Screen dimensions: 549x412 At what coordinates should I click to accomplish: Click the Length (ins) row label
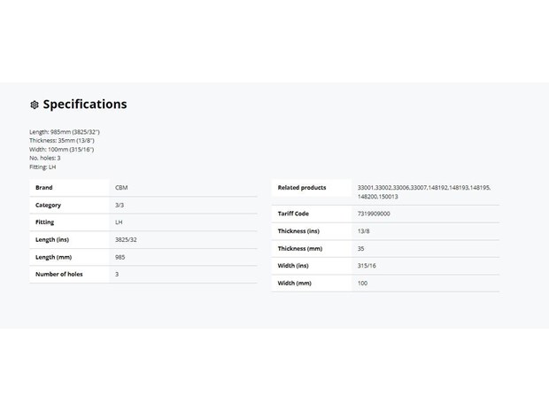click(x=52, y=239)
